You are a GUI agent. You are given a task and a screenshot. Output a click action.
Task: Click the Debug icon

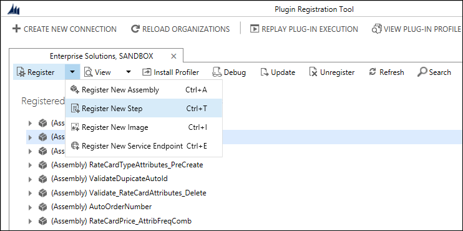pyautogui.click(x=217, y=72)
